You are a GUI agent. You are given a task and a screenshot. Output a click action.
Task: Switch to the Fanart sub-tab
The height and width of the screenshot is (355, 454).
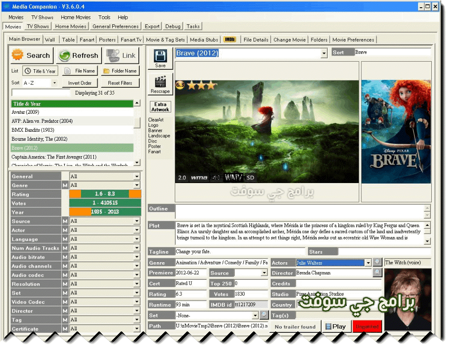(x=87, y=40)
